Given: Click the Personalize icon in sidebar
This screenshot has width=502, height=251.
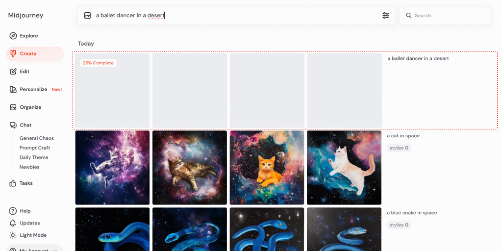Looking at the screenshot, I should click(13, 89).
